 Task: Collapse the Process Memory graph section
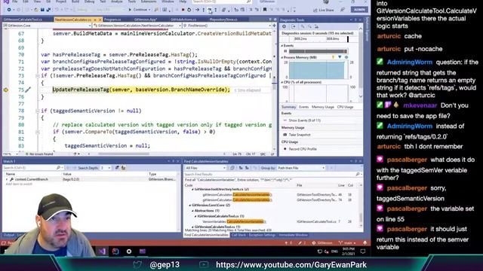281,57
